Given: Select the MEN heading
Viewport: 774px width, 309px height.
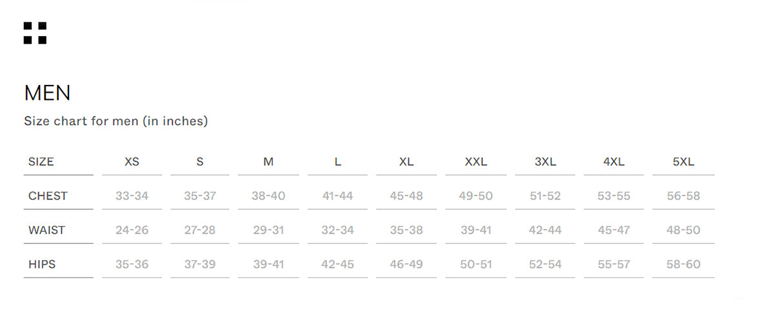Looking at the screenshot, I should coord(47,93).
